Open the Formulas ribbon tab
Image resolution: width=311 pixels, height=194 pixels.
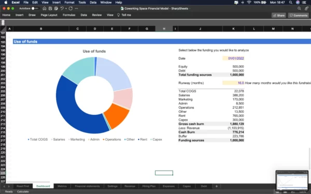coord(69,15)
